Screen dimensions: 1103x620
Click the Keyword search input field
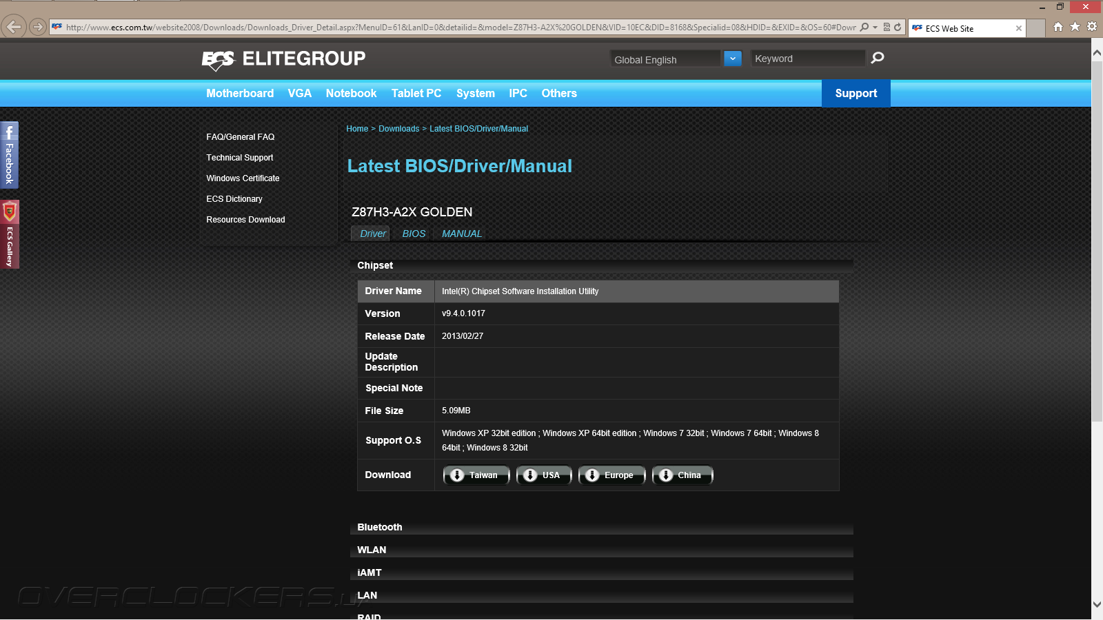click(x=807, y=59)
